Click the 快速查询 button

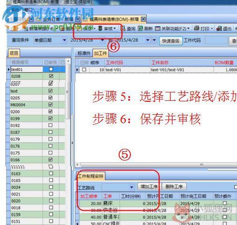[x=171, y=41]
